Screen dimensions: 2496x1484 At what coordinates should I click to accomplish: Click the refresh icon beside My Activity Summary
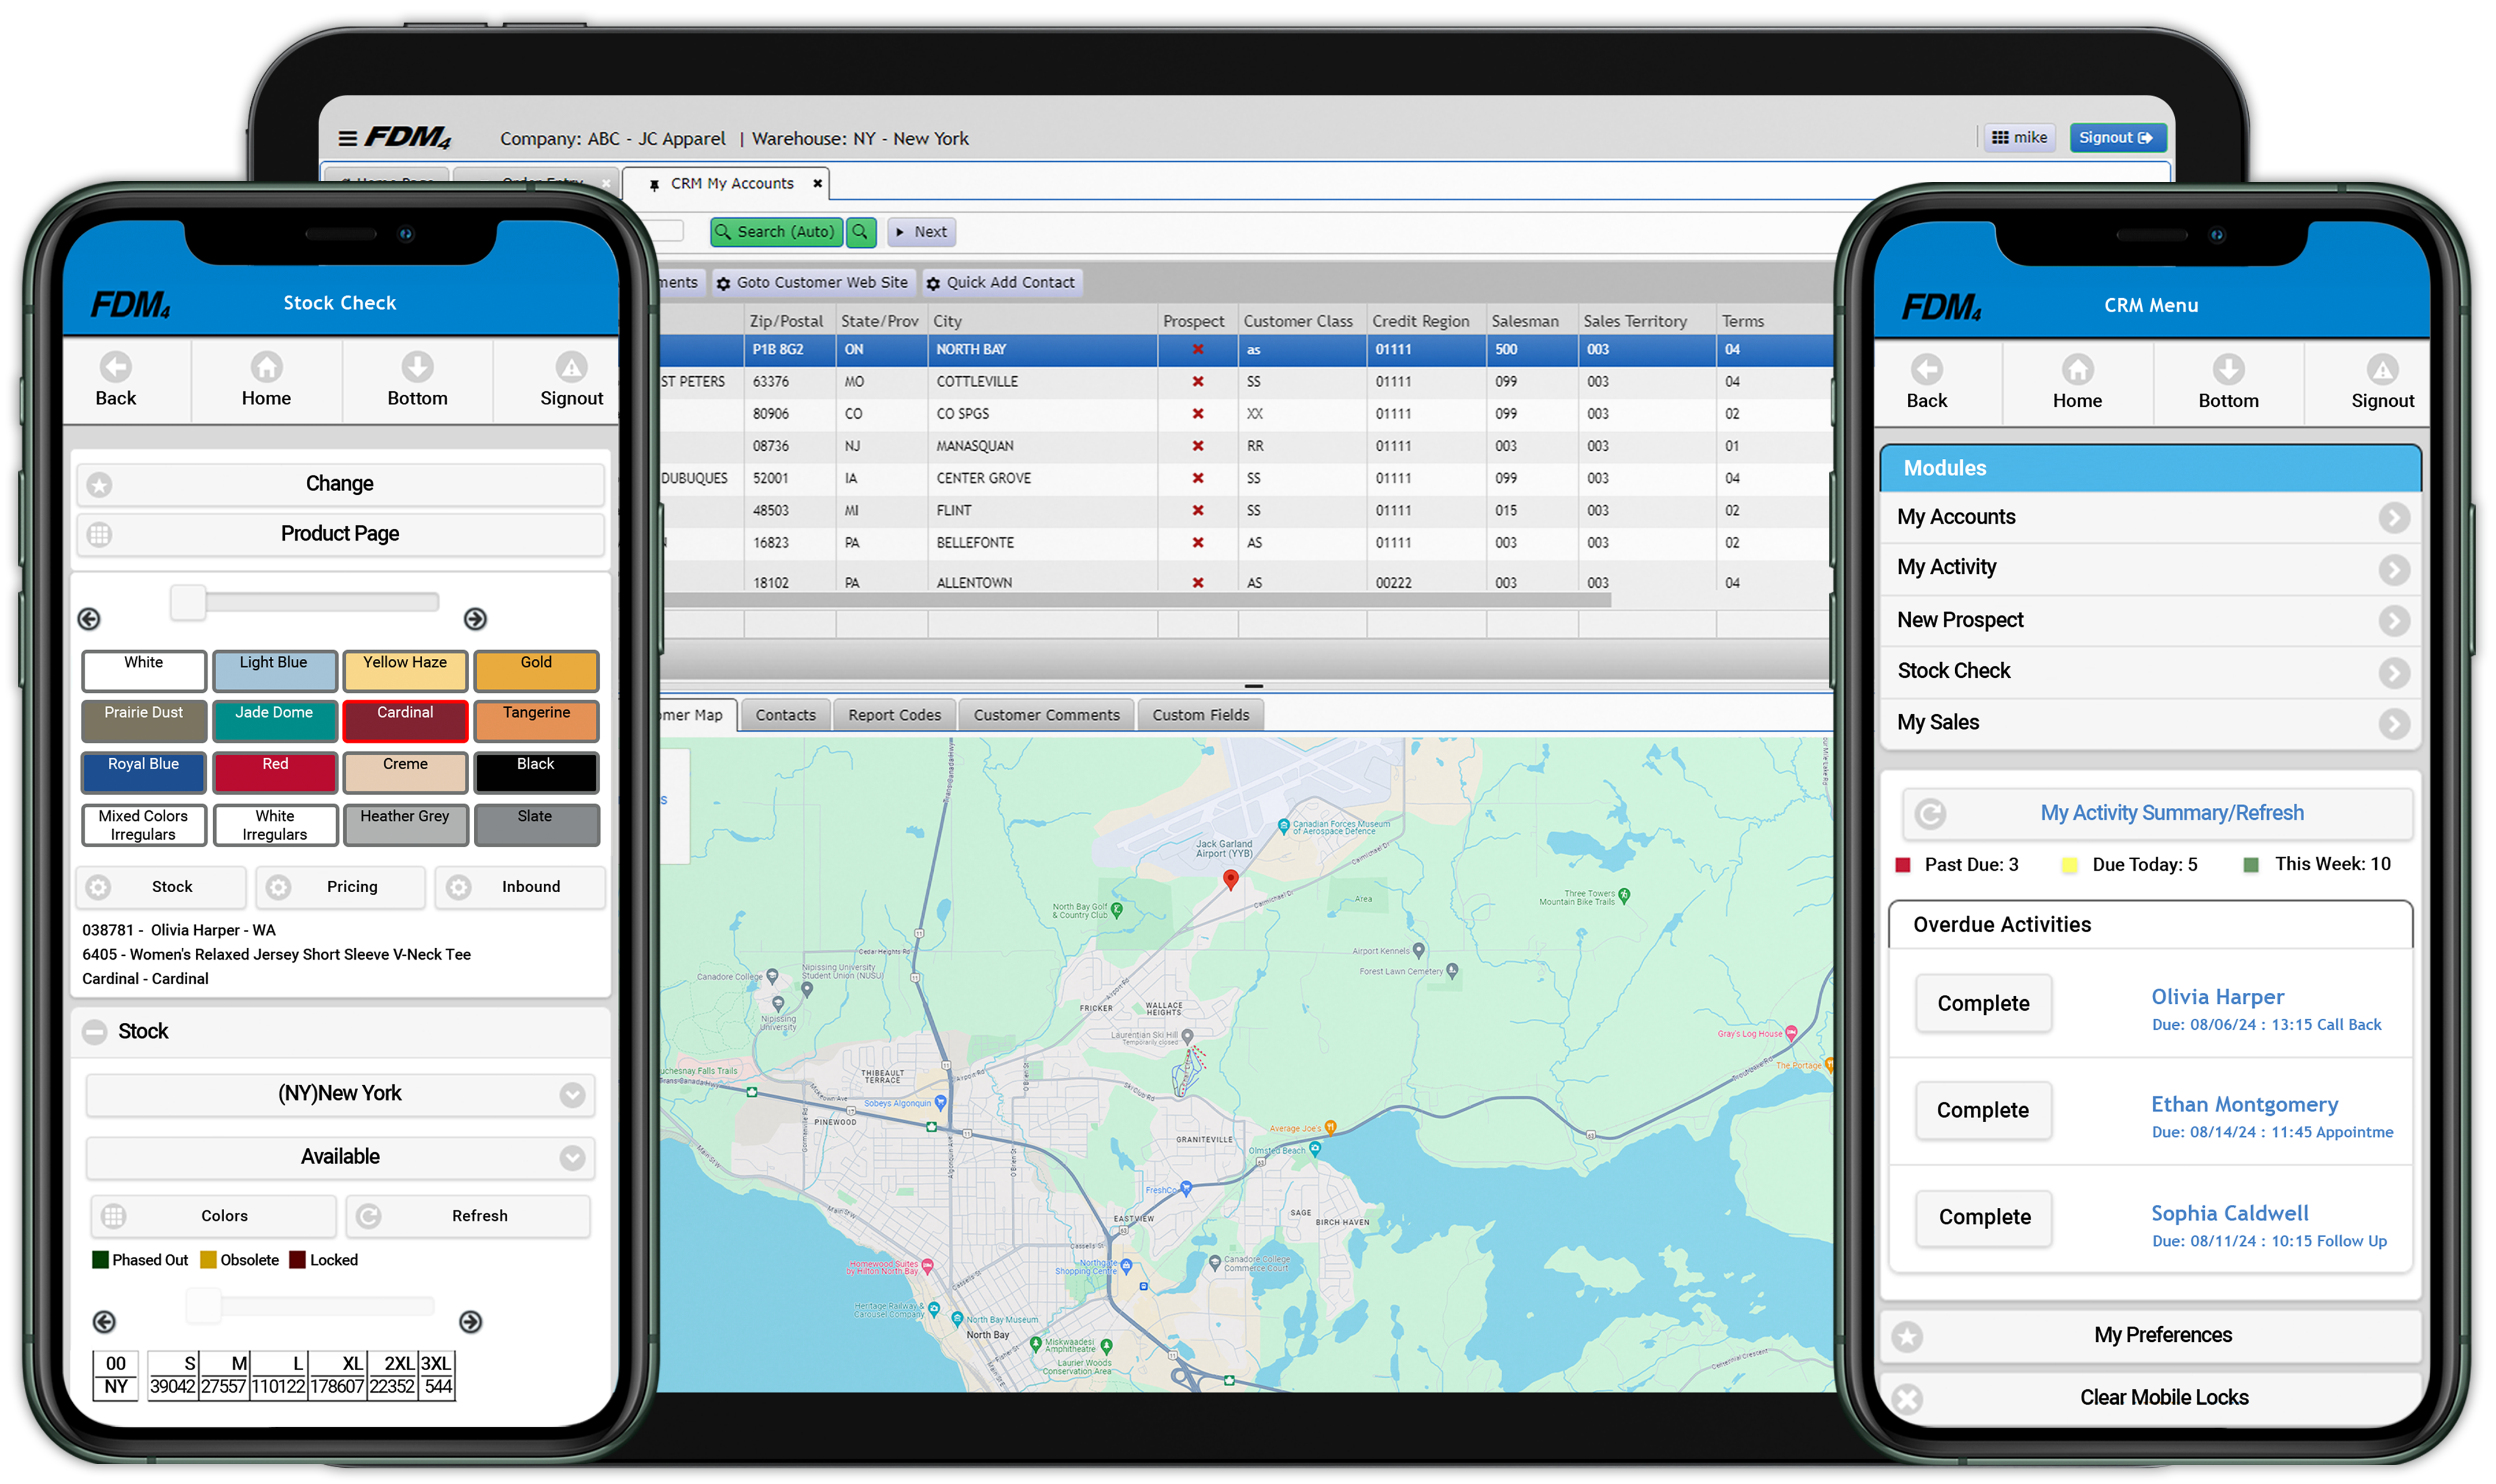click(x=1929, y=814)
